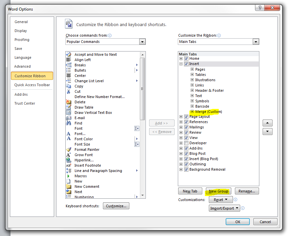The image size is (292, 236).
Task: Enable the Developer tab checkbox
Action: [186, 143]
